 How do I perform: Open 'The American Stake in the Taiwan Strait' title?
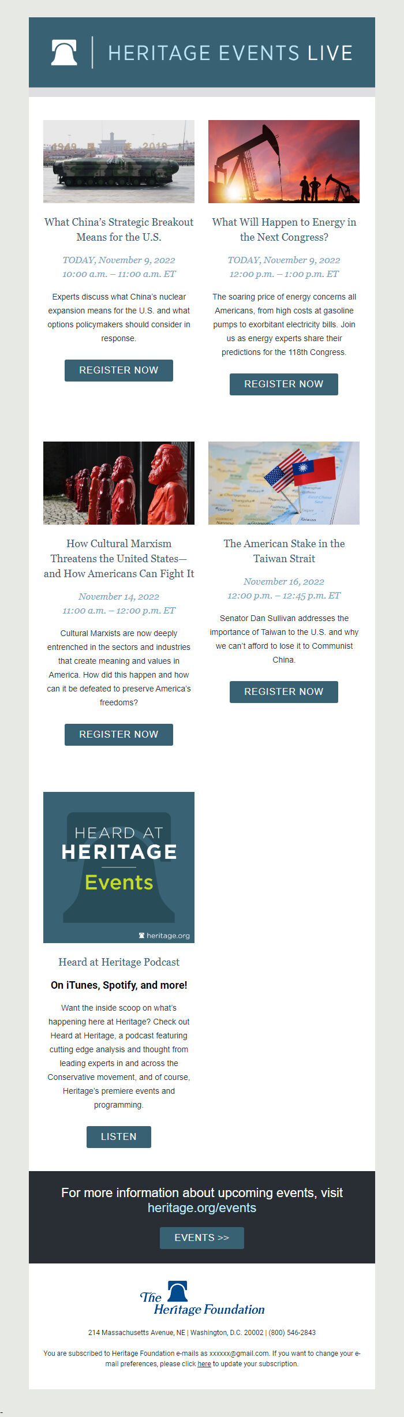(x=284, y=551)
